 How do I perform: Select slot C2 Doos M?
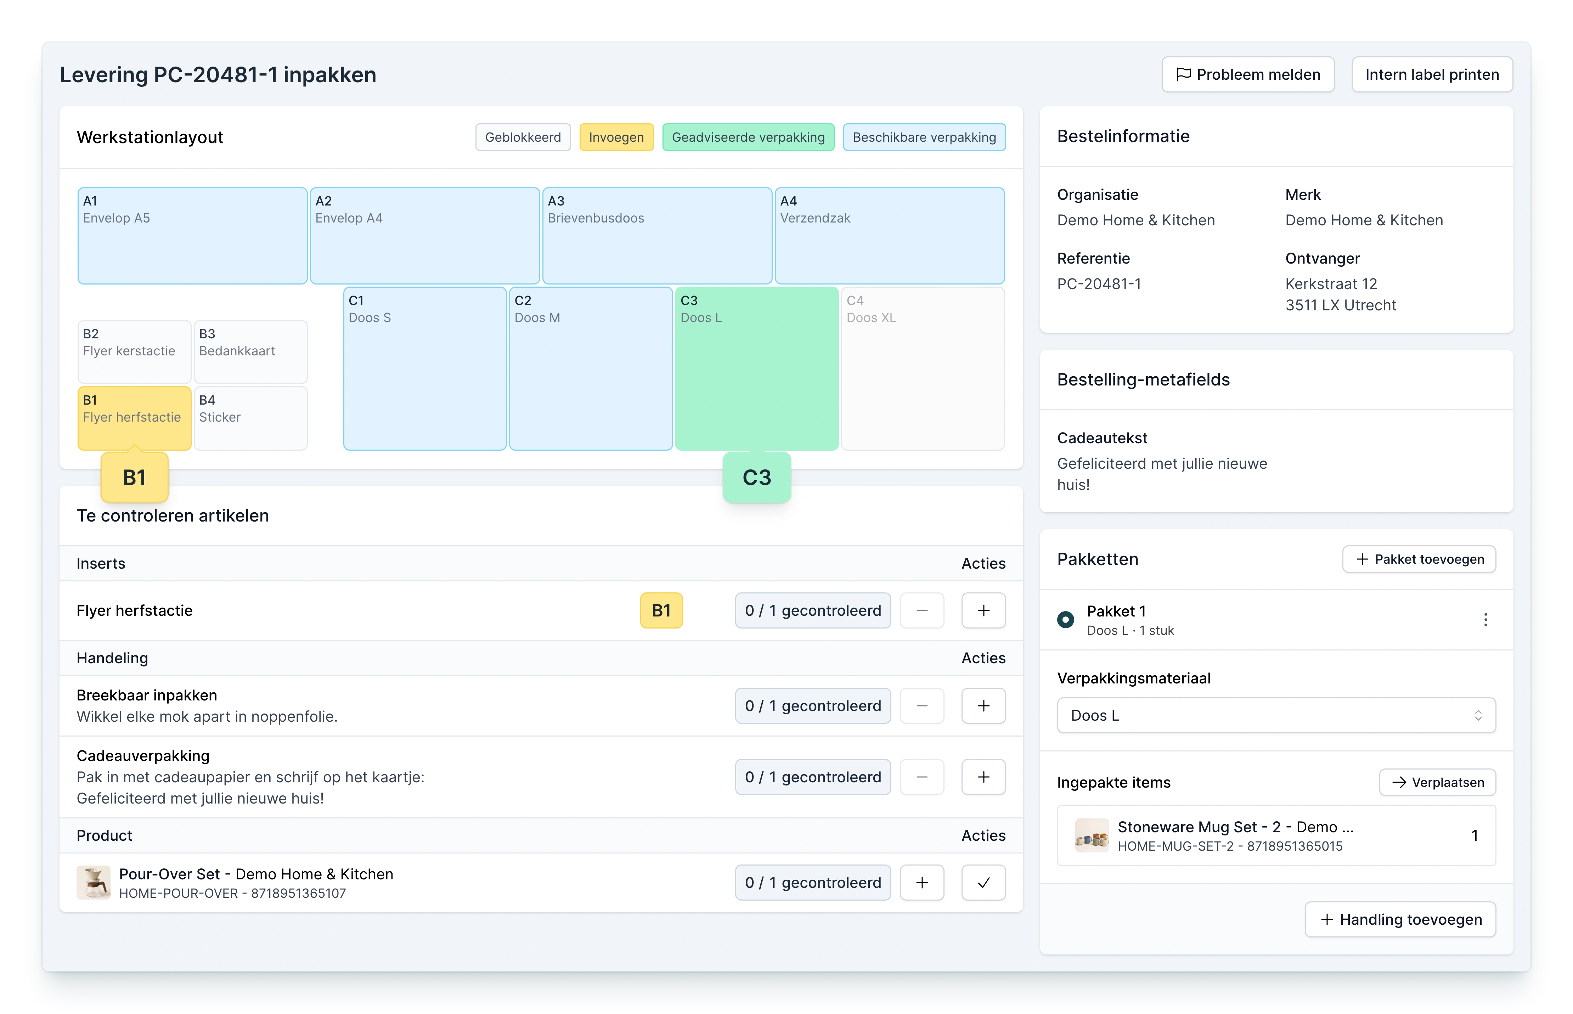[591, 369]
